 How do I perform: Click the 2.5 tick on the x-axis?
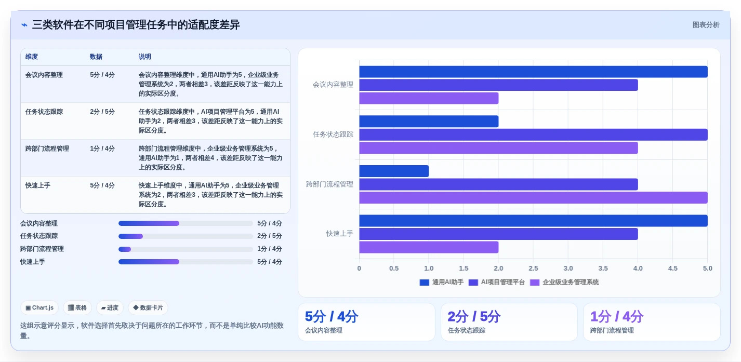533,269
